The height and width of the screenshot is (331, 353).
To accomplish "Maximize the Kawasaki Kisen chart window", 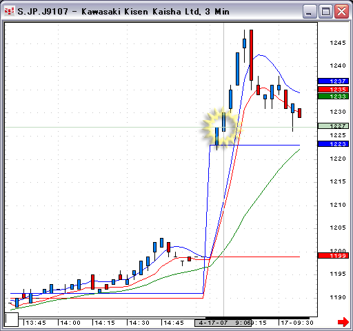I will 325,12.
